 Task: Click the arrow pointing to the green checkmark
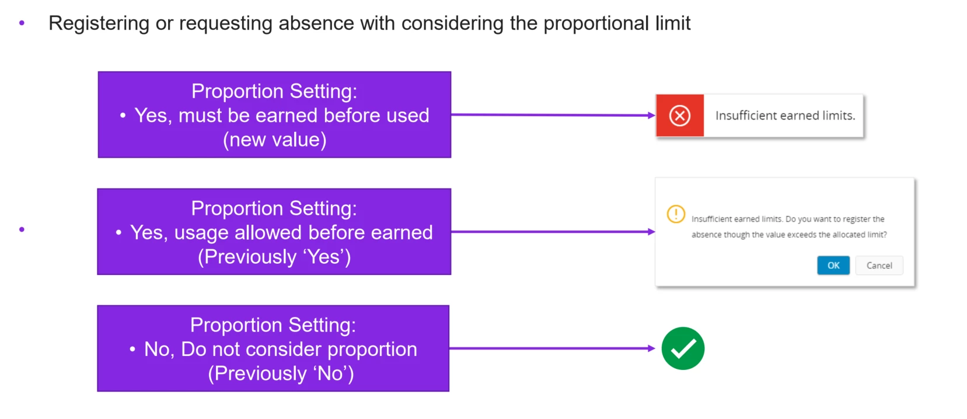(x=551, y=348)
